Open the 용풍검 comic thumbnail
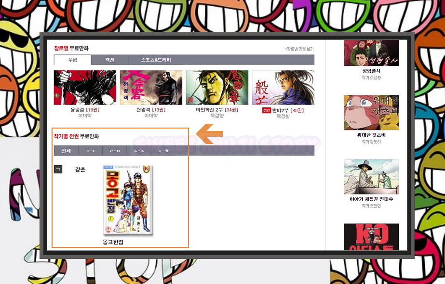445x284 pixels. pos(85,88)
